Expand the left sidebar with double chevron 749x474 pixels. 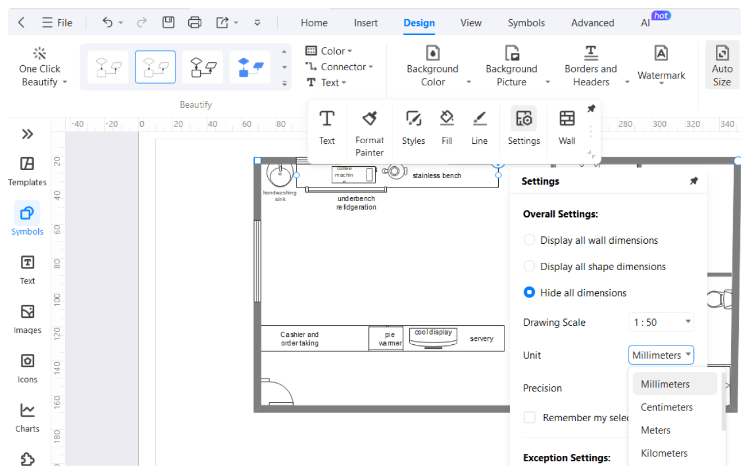pyautogui.click(x=28, y=134)
